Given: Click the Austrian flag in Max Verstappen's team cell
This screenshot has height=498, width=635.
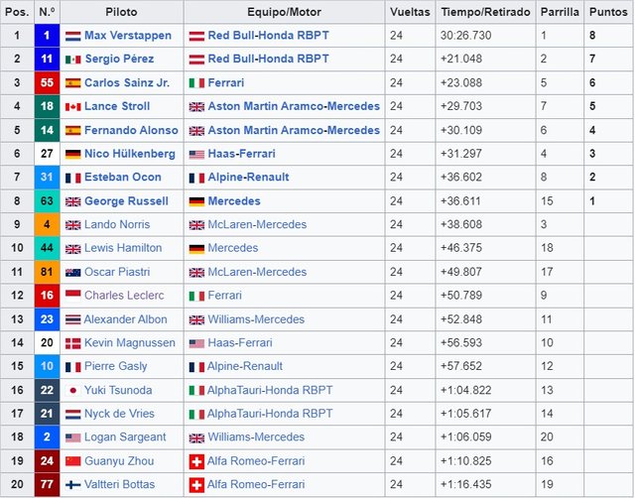Looking at the screenshot, I should (x=196, y=36).
